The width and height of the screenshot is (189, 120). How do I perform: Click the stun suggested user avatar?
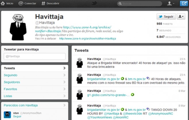(8, 115)
